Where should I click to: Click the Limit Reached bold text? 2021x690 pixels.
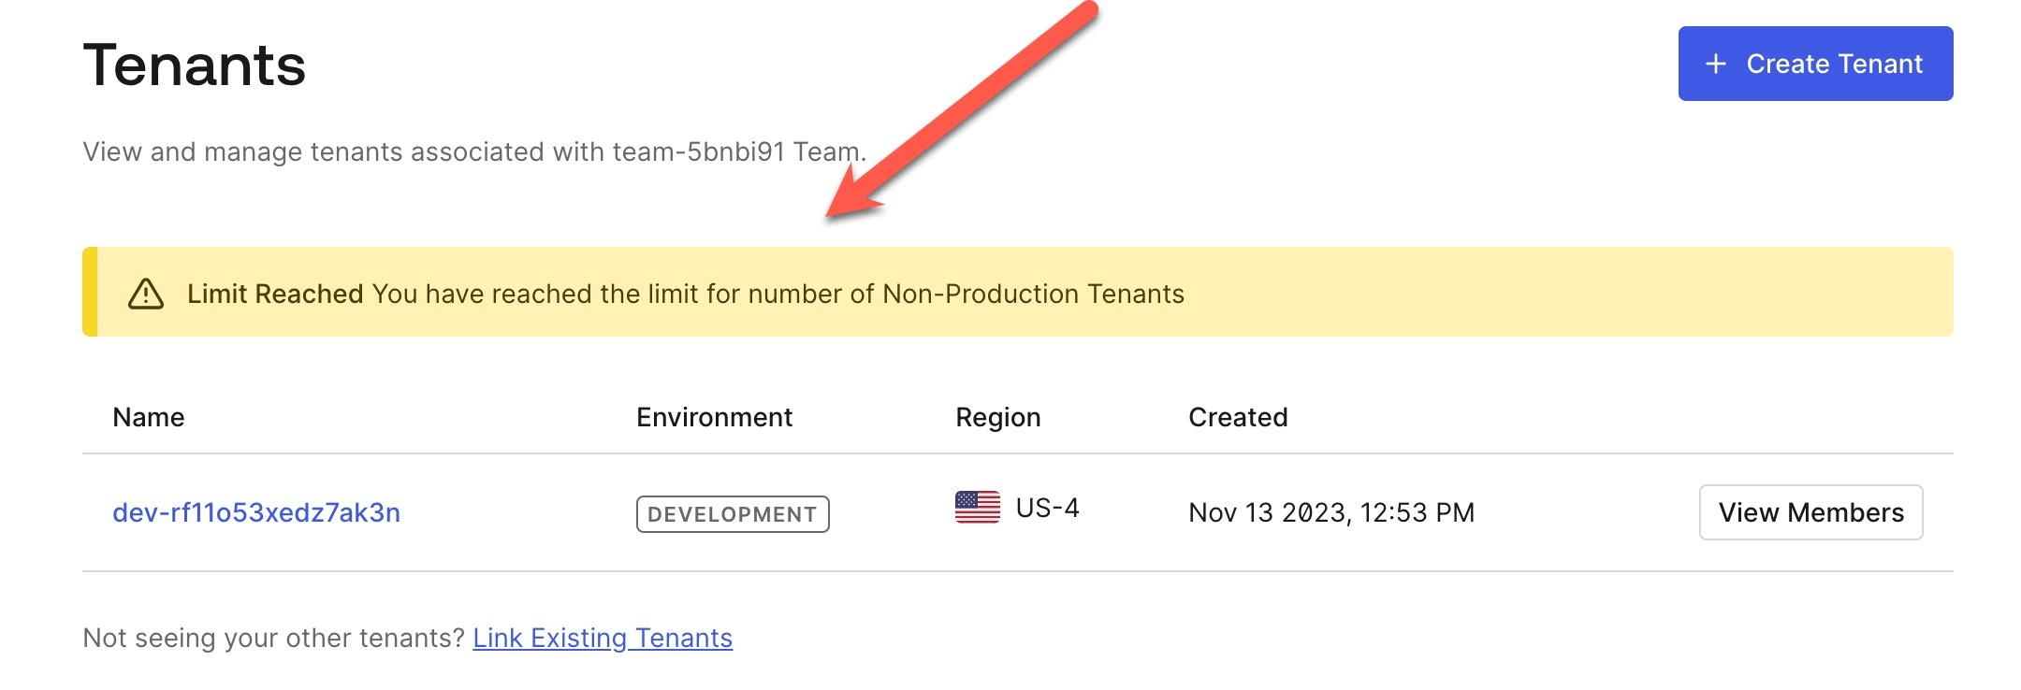275,294
